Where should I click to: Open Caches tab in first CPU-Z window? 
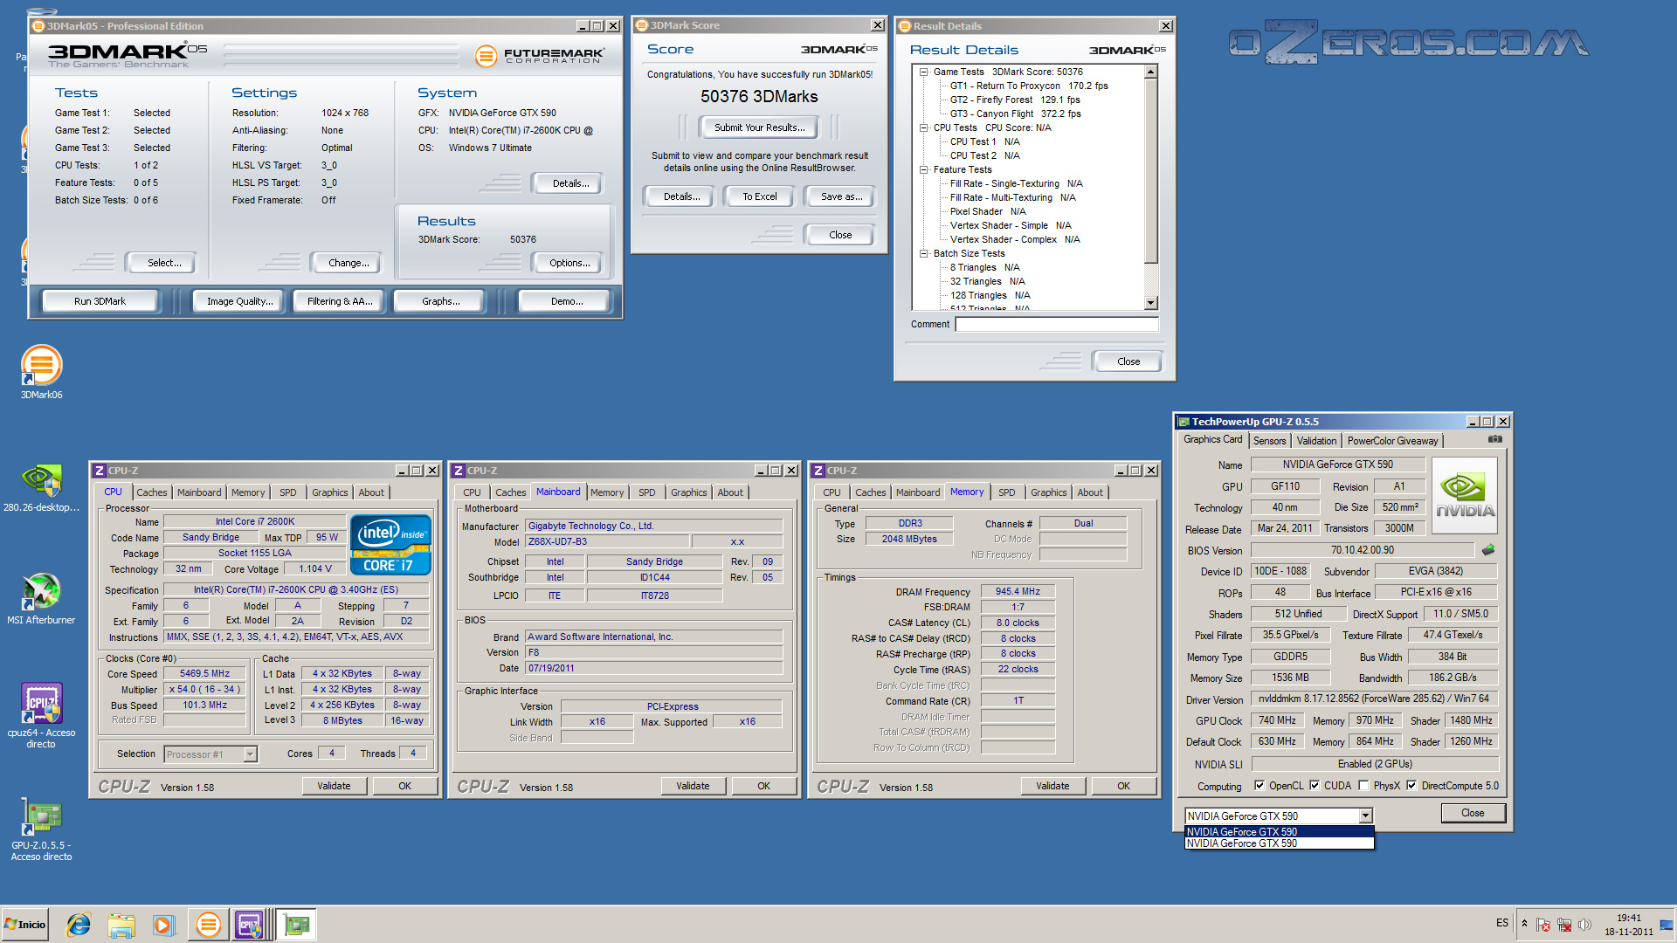tap(152, 492)
